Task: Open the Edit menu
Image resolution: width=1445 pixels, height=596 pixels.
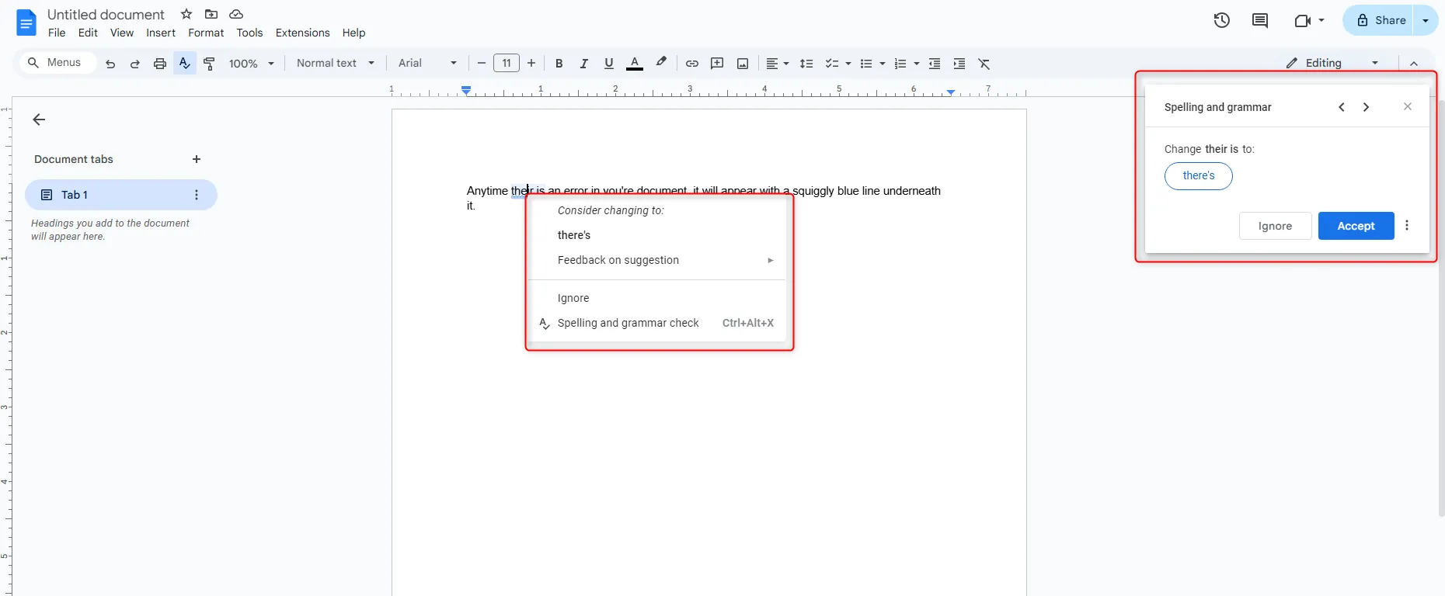Action: point(88,33)
